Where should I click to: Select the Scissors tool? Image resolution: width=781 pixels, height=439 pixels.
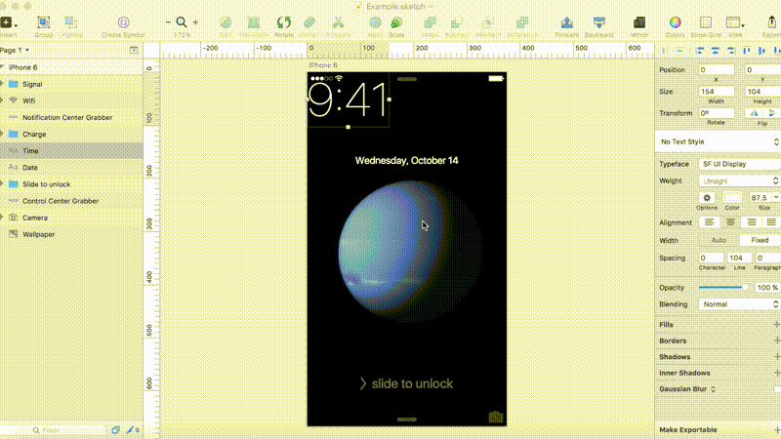(338, 22)
